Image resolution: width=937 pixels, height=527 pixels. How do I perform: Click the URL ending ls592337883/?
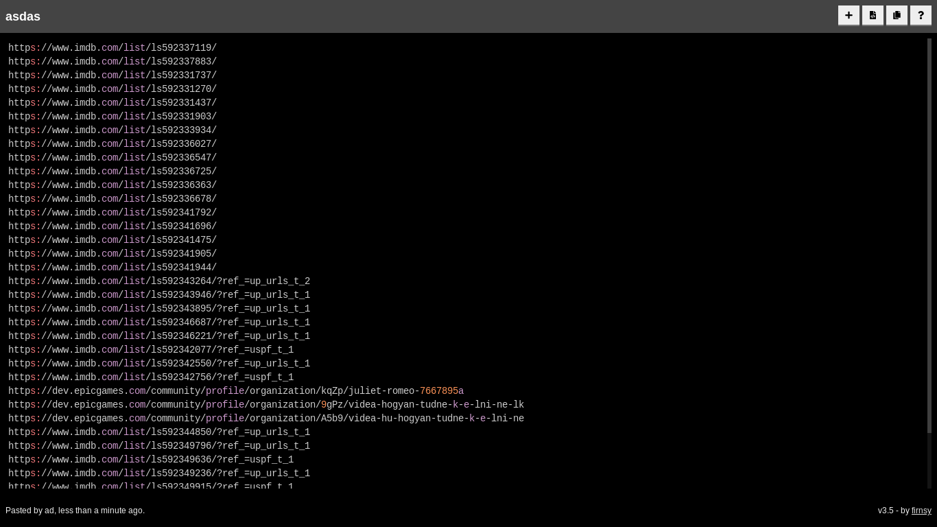point(112,62)
